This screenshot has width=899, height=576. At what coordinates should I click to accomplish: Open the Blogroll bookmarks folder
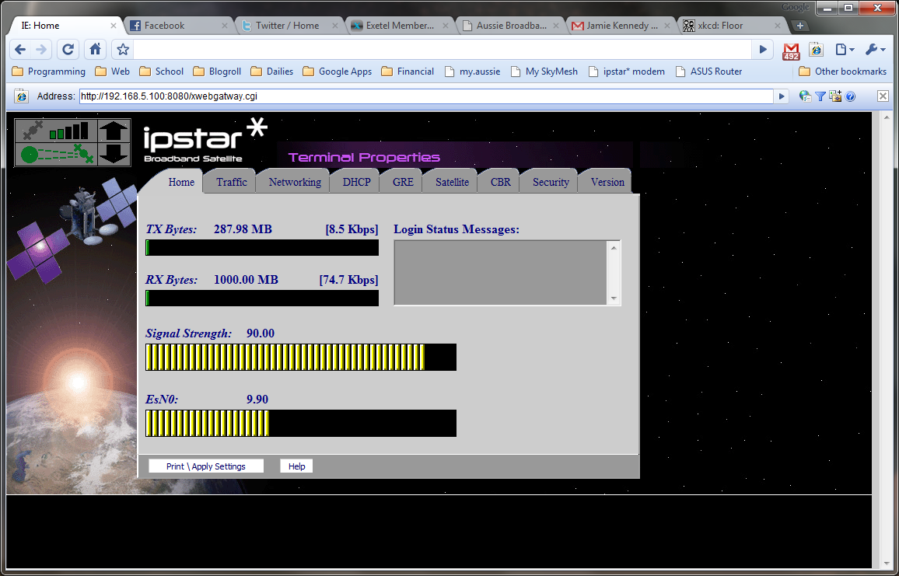[217, 72]
